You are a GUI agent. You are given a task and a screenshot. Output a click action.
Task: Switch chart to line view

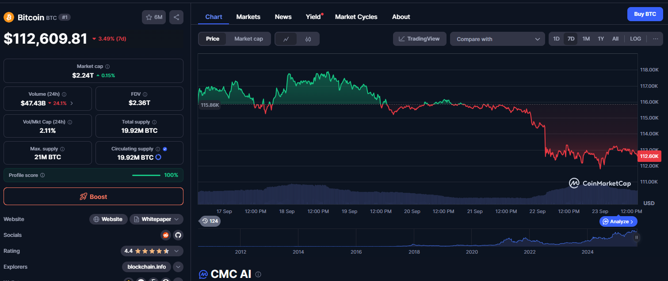point(286,39)
